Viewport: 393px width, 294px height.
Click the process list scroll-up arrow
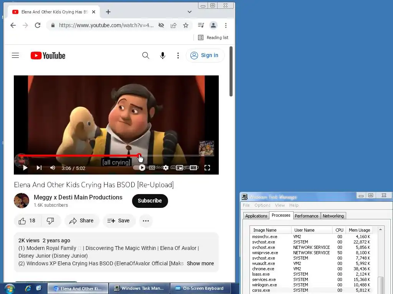pyautogui.click(x=380, y=230)
